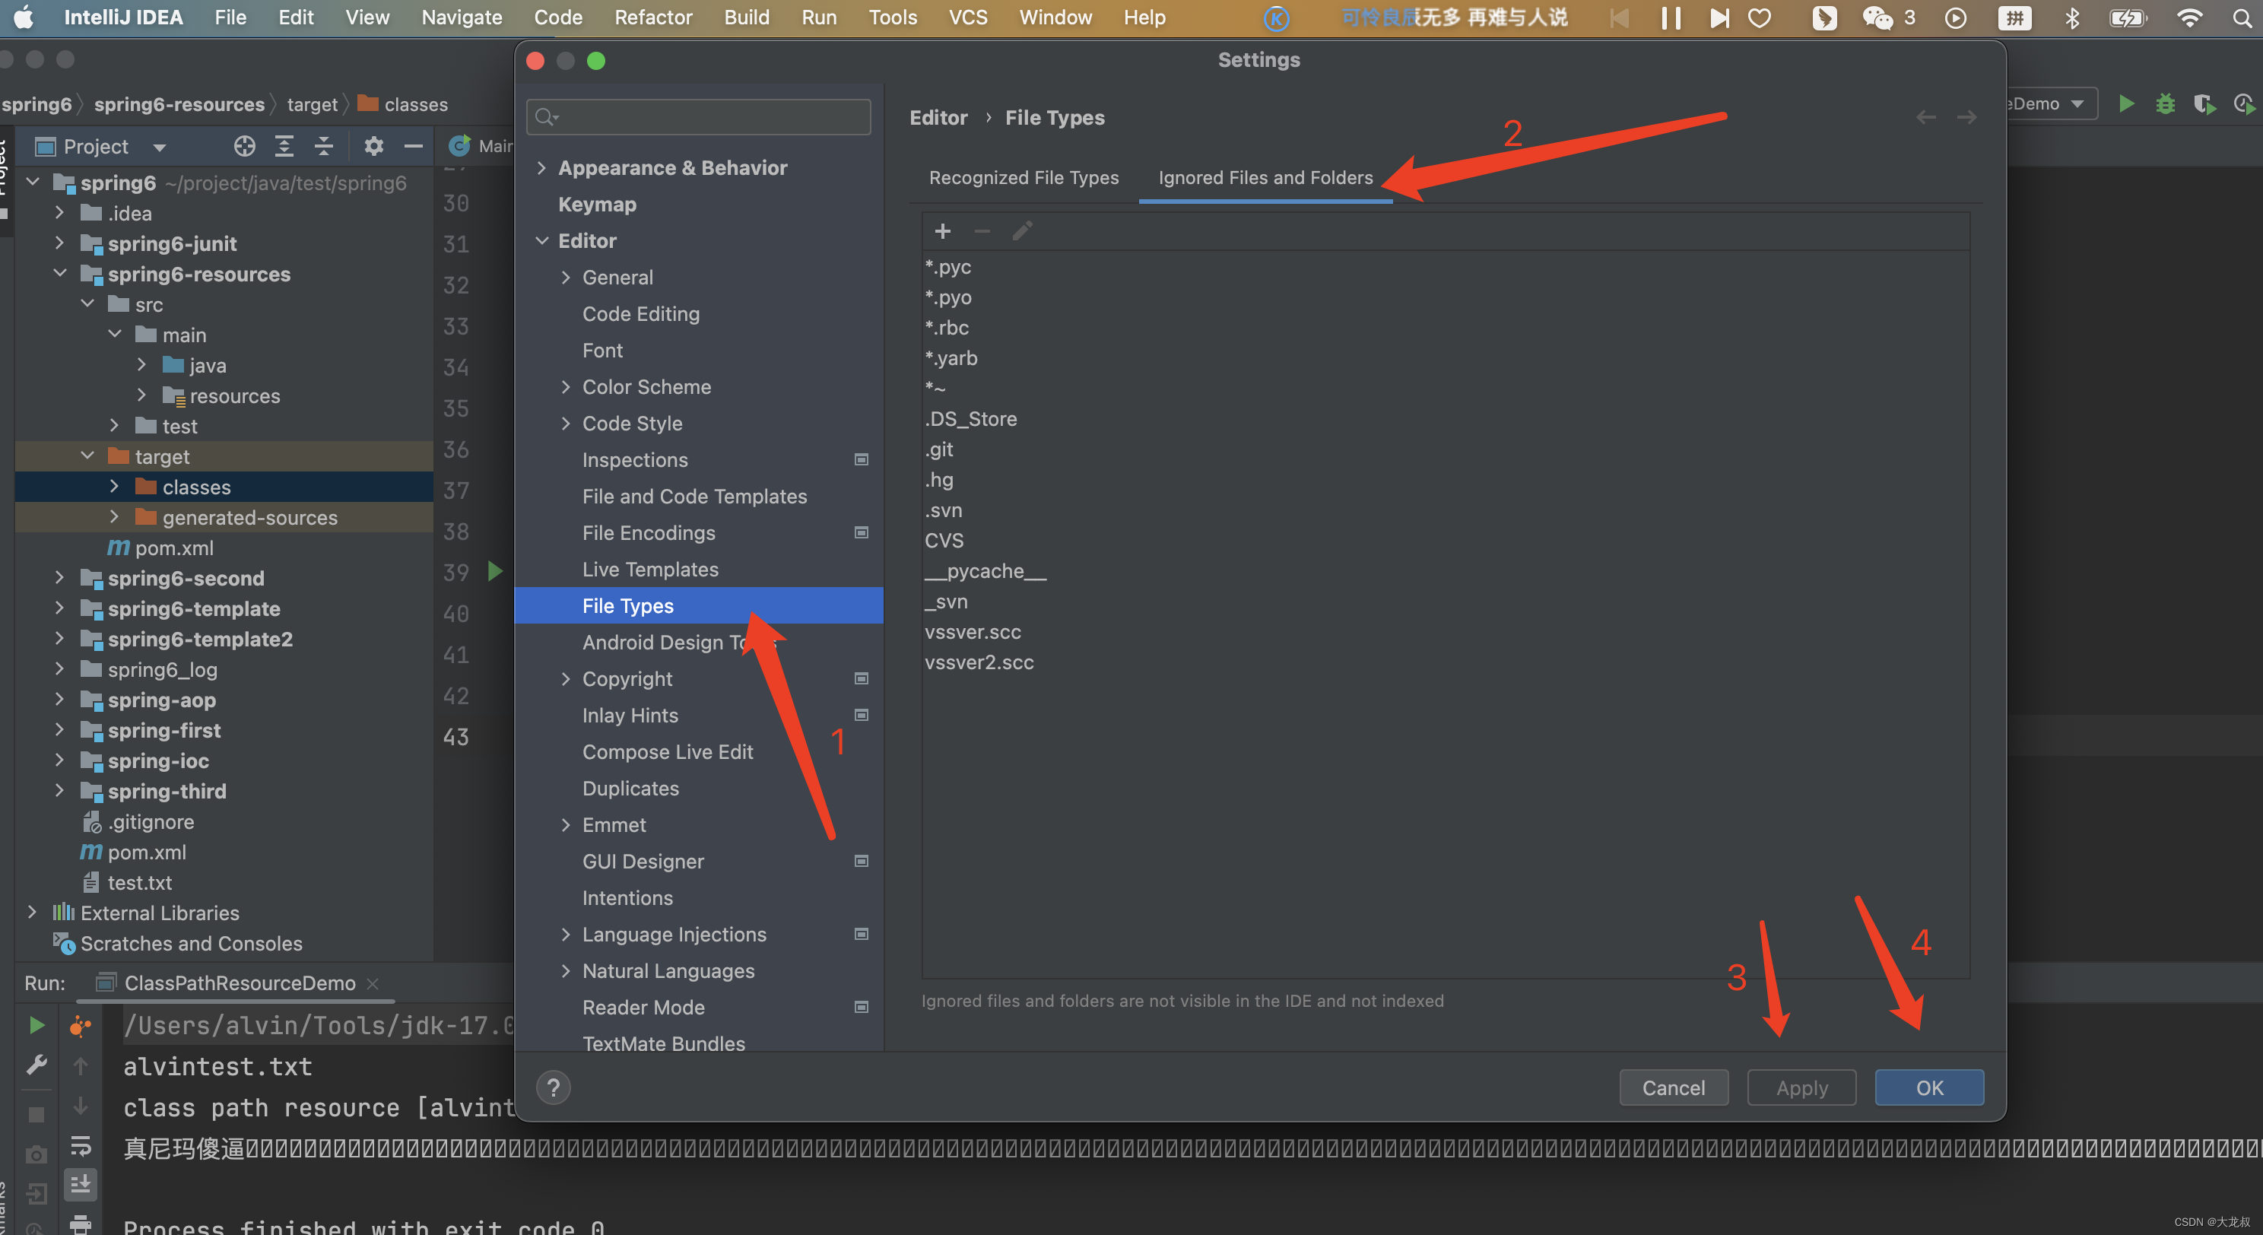2263x1235 pixels.
Task: Click the expand all icon in Project panel
Action: tap(284, 146)
